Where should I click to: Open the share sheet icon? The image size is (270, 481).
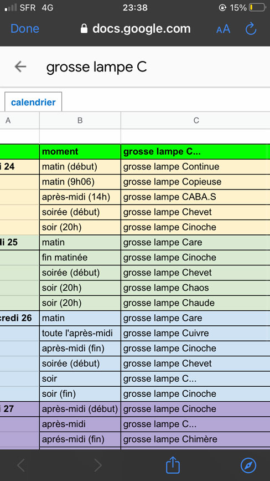coord(173,465)
